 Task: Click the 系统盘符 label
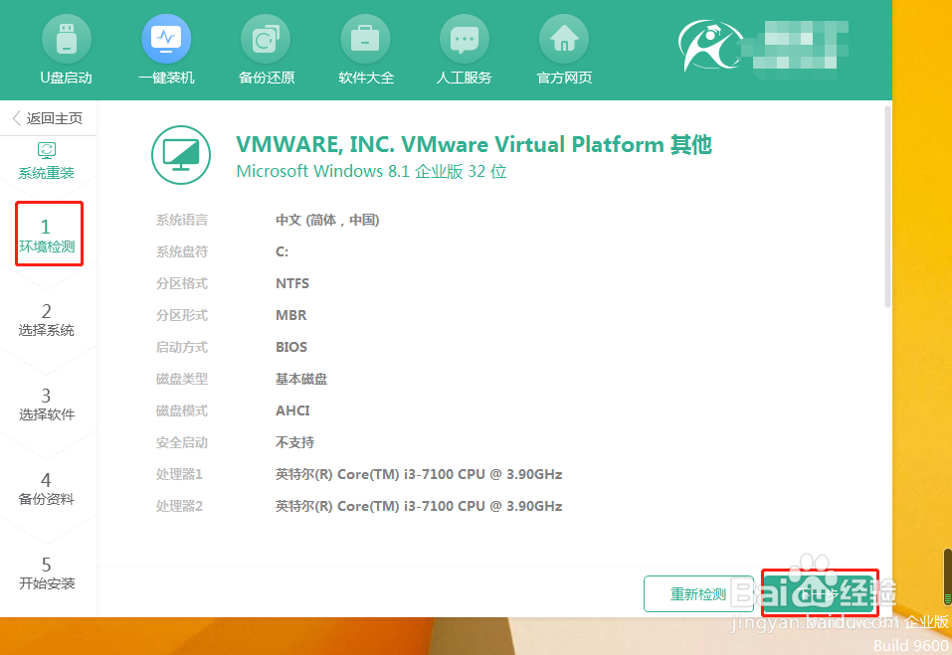pyautogui.click(x=181, y=251)
